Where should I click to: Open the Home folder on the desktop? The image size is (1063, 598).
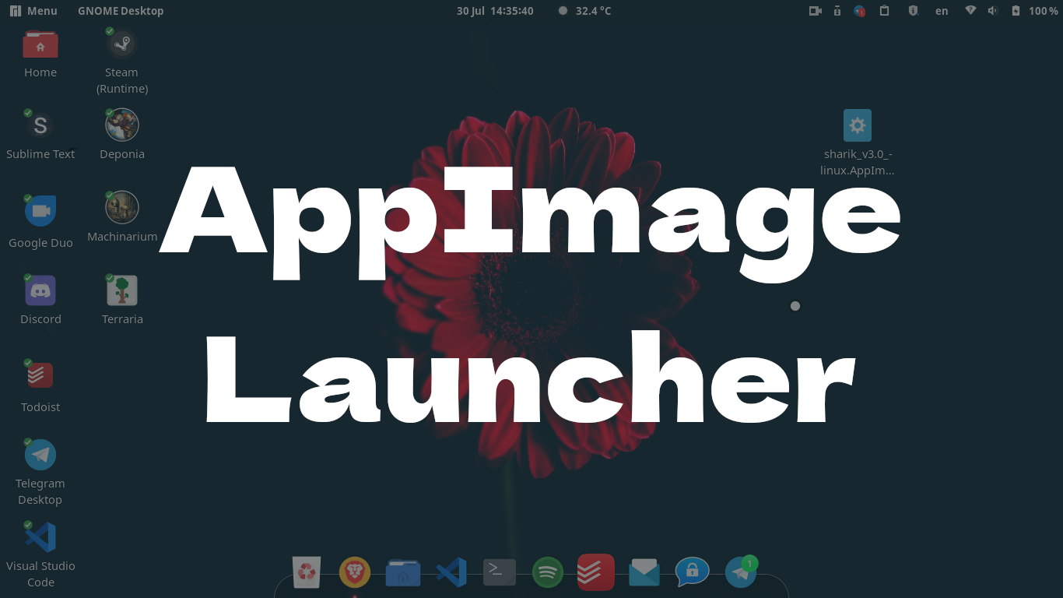coord(40,45)
